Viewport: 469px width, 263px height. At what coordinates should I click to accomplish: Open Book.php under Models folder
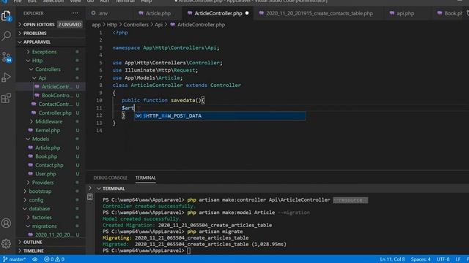46,156
